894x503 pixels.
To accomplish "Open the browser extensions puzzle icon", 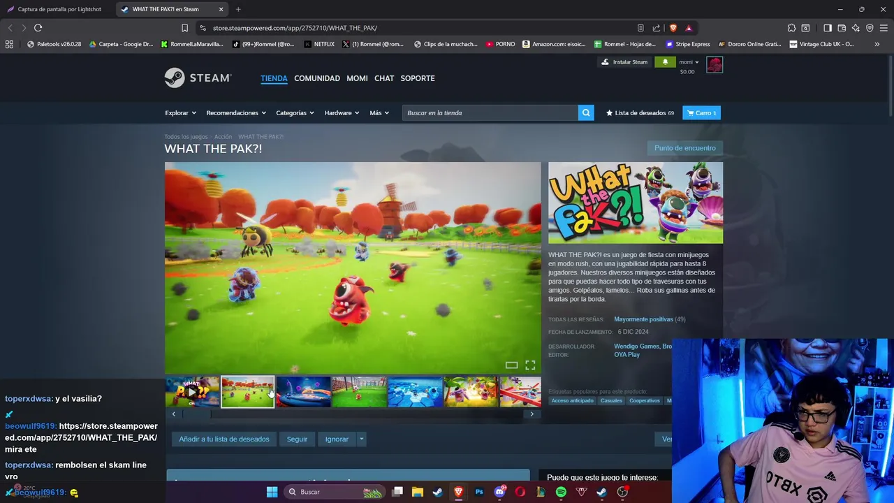I will (791, 28).
